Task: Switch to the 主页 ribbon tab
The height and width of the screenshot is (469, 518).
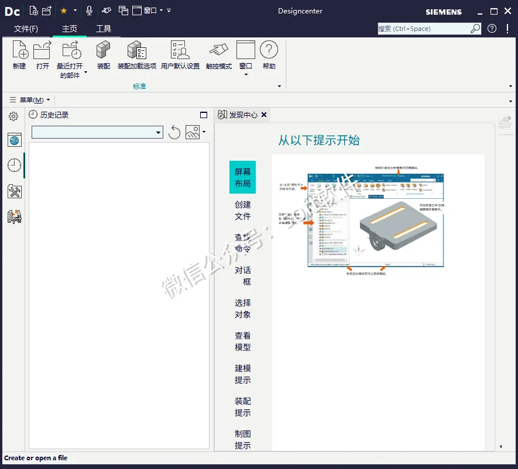Action: (70, 29)
